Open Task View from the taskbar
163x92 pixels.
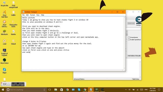tap(50, 90)
